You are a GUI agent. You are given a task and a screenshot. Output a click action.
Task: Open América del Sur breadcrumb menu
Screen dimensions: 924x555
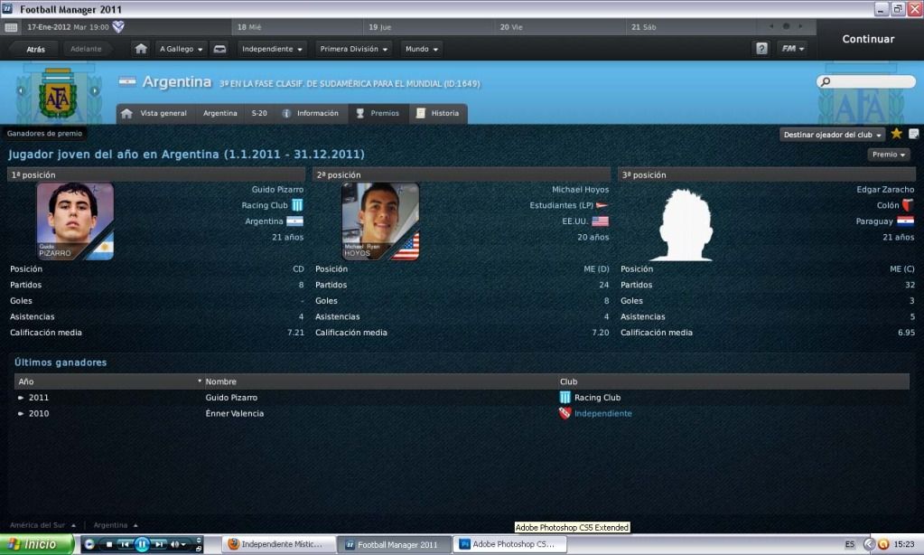click(x=42, y=525)
